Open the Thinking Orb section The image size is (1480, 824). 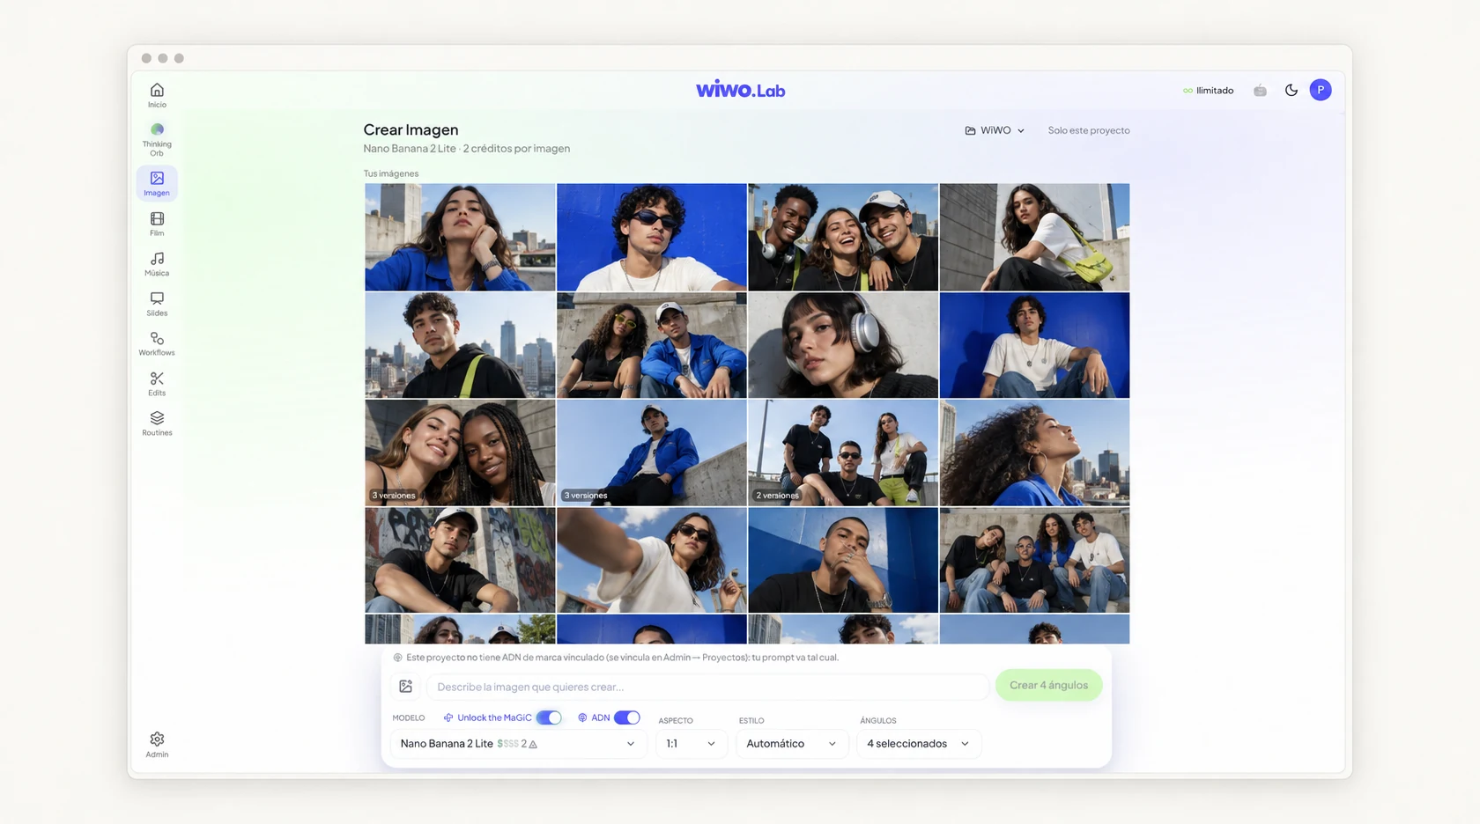pos(157,140)
